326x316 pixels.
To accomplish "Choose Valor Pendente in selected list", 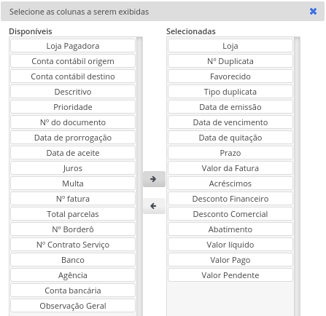I will tap(230, 275).
